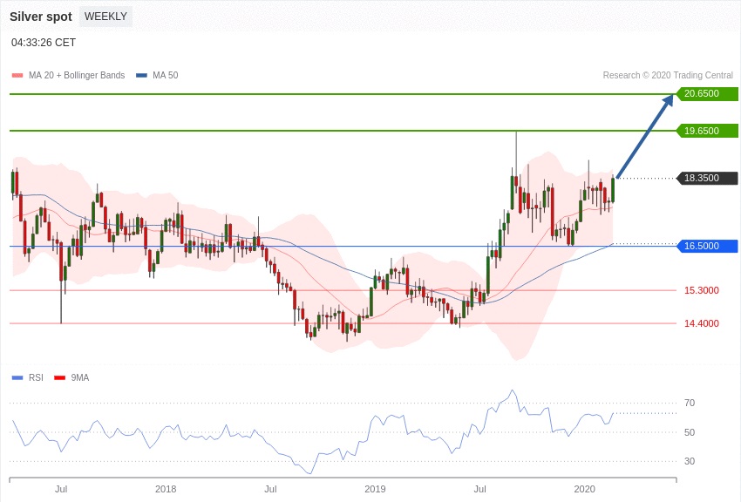Click the MA 20 + Bollinger Bands legend swatch
This screenshot has height=502, width=741.
tap(17, 76)
